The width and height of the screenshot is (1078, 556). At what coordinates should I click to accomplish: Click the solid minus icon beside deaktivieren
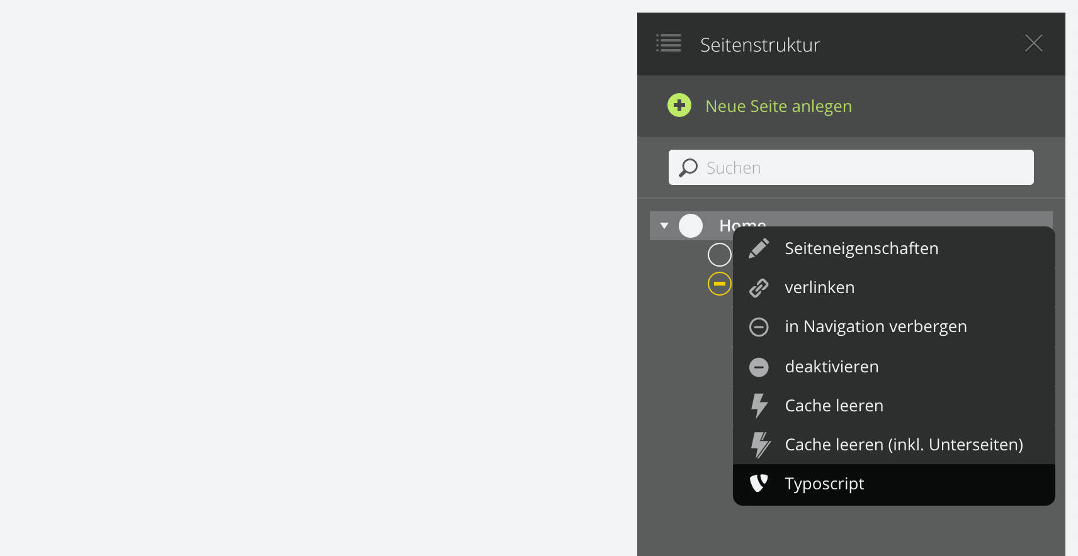point(759,367)
